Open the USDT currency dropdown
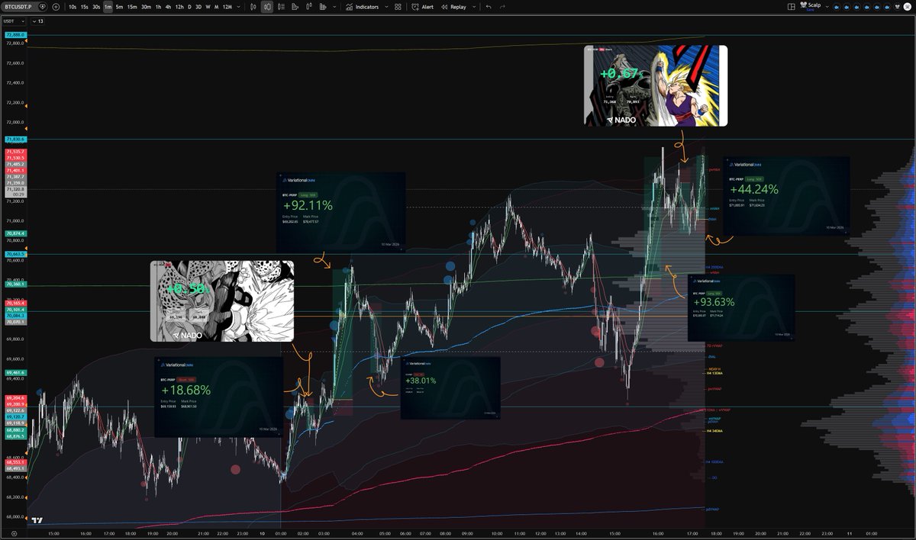Viewport: 916px width, 540px height. click(x=15, y=21)
